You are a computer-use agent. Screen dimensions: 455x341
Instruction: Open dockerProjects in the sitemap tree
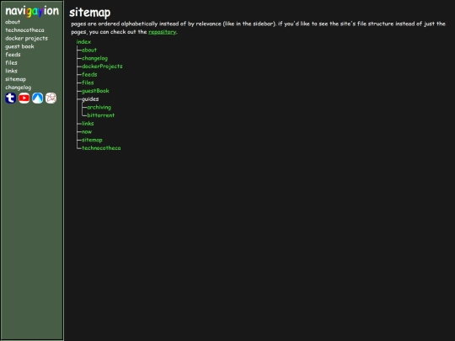pyautogui.click(x=102, y=67)
